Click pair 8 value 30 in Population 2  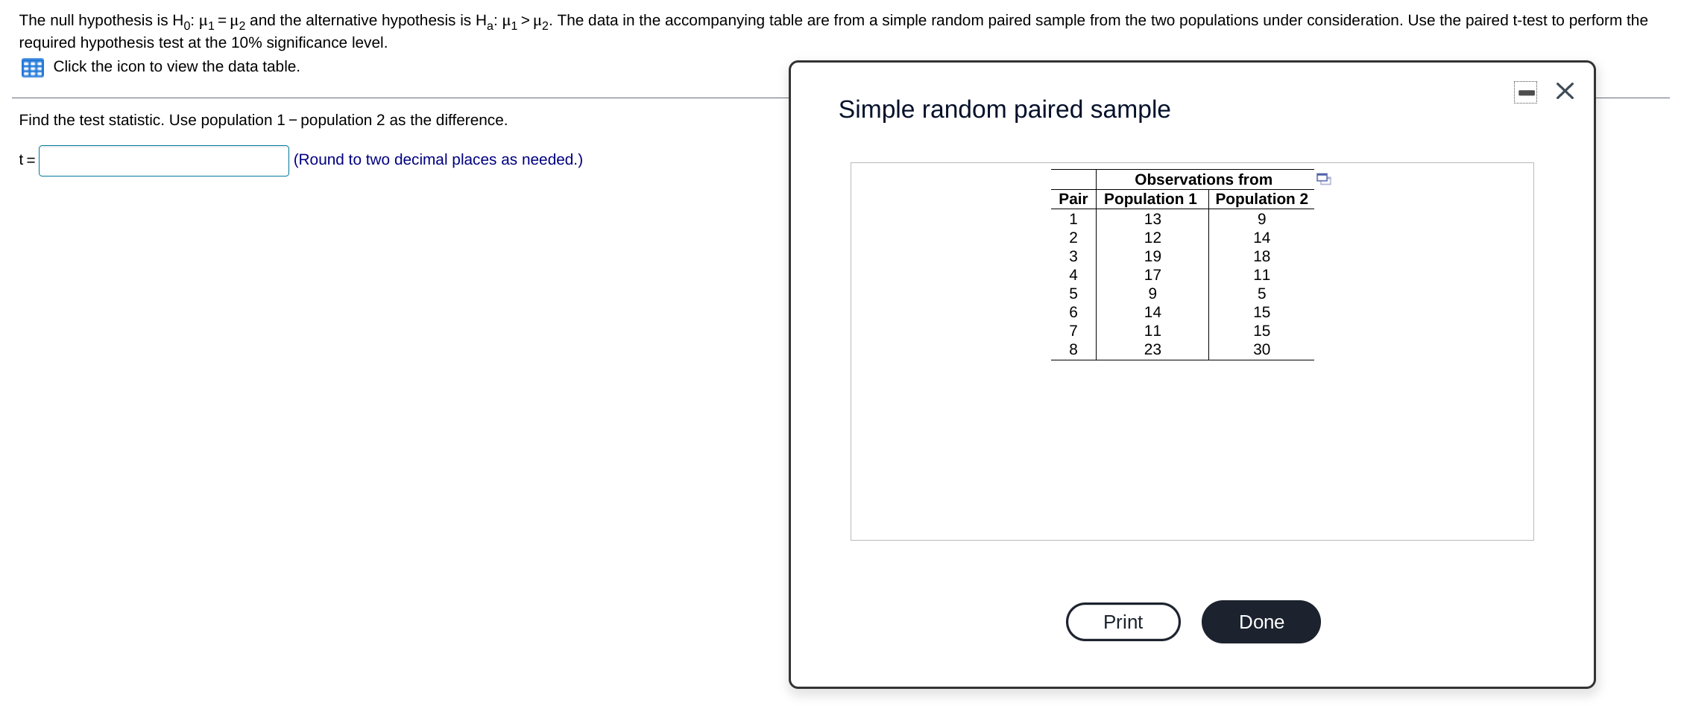(x=1260, y=349)
